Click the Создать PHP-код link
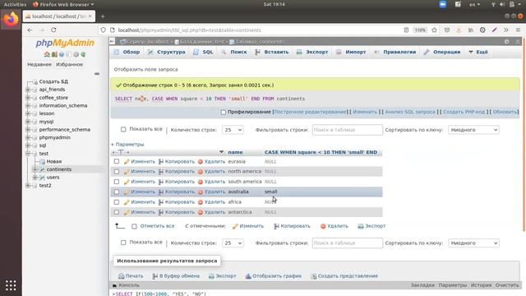The width and height of the screenshot is (526, 296). point(464,112)
